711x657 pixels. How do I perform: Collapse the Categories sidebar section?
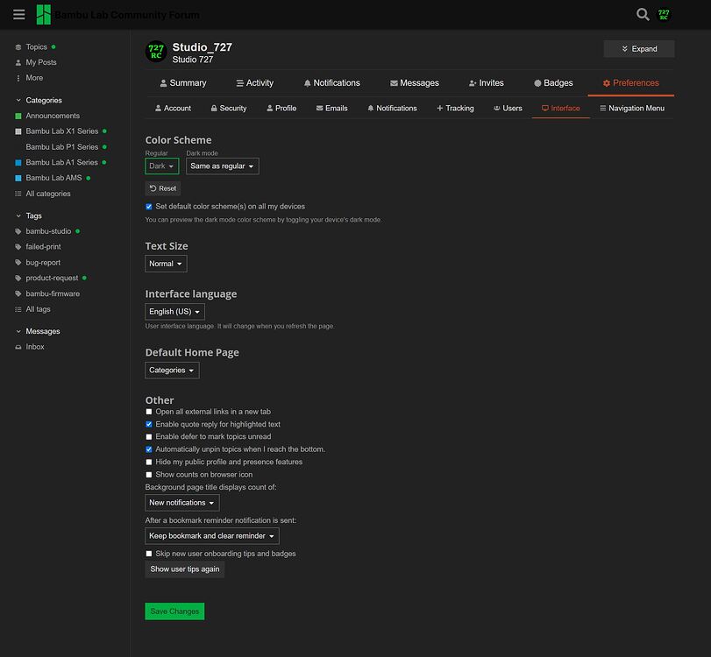(39, 100)
